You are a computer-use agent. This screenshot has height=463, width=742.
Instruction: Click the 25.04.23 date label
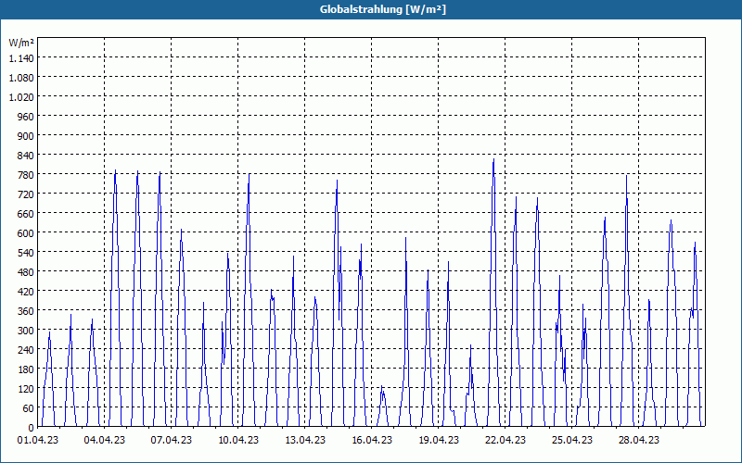point(571,440)
